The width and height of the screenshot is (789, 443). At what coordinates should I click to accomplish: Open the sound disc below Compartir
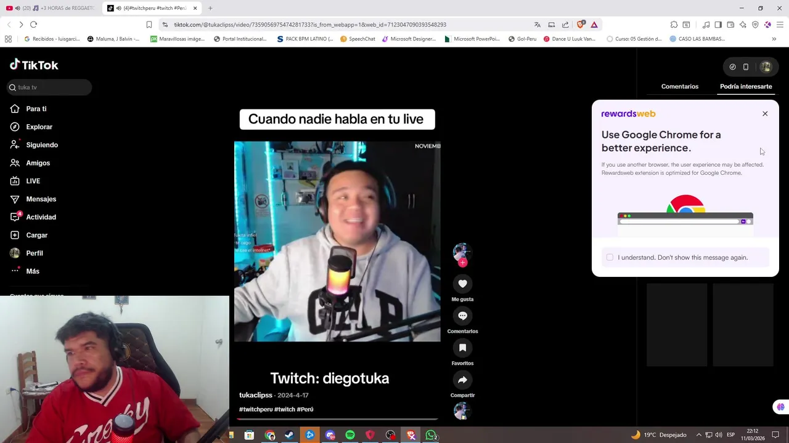(461, 410)
